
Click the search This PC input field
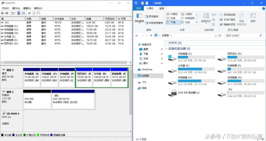click(244, 36)
